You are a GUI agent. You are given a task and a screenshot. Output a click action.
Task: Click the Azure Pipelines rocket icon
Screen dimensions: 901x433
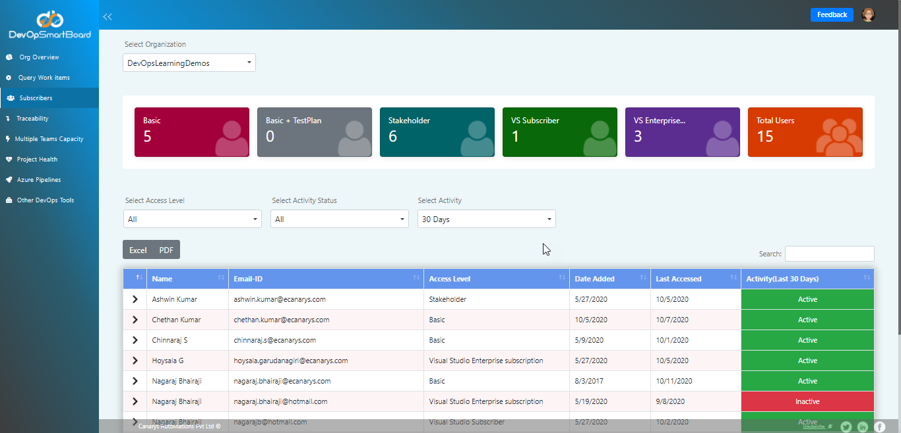(9, 180)
